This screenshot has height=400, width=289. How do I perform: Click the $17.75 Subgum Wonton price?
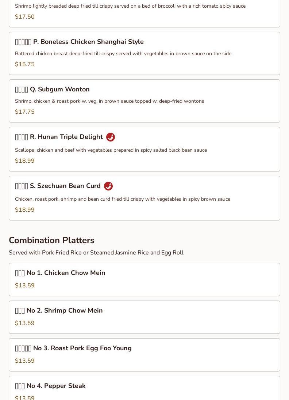click(x=25, y=112)
